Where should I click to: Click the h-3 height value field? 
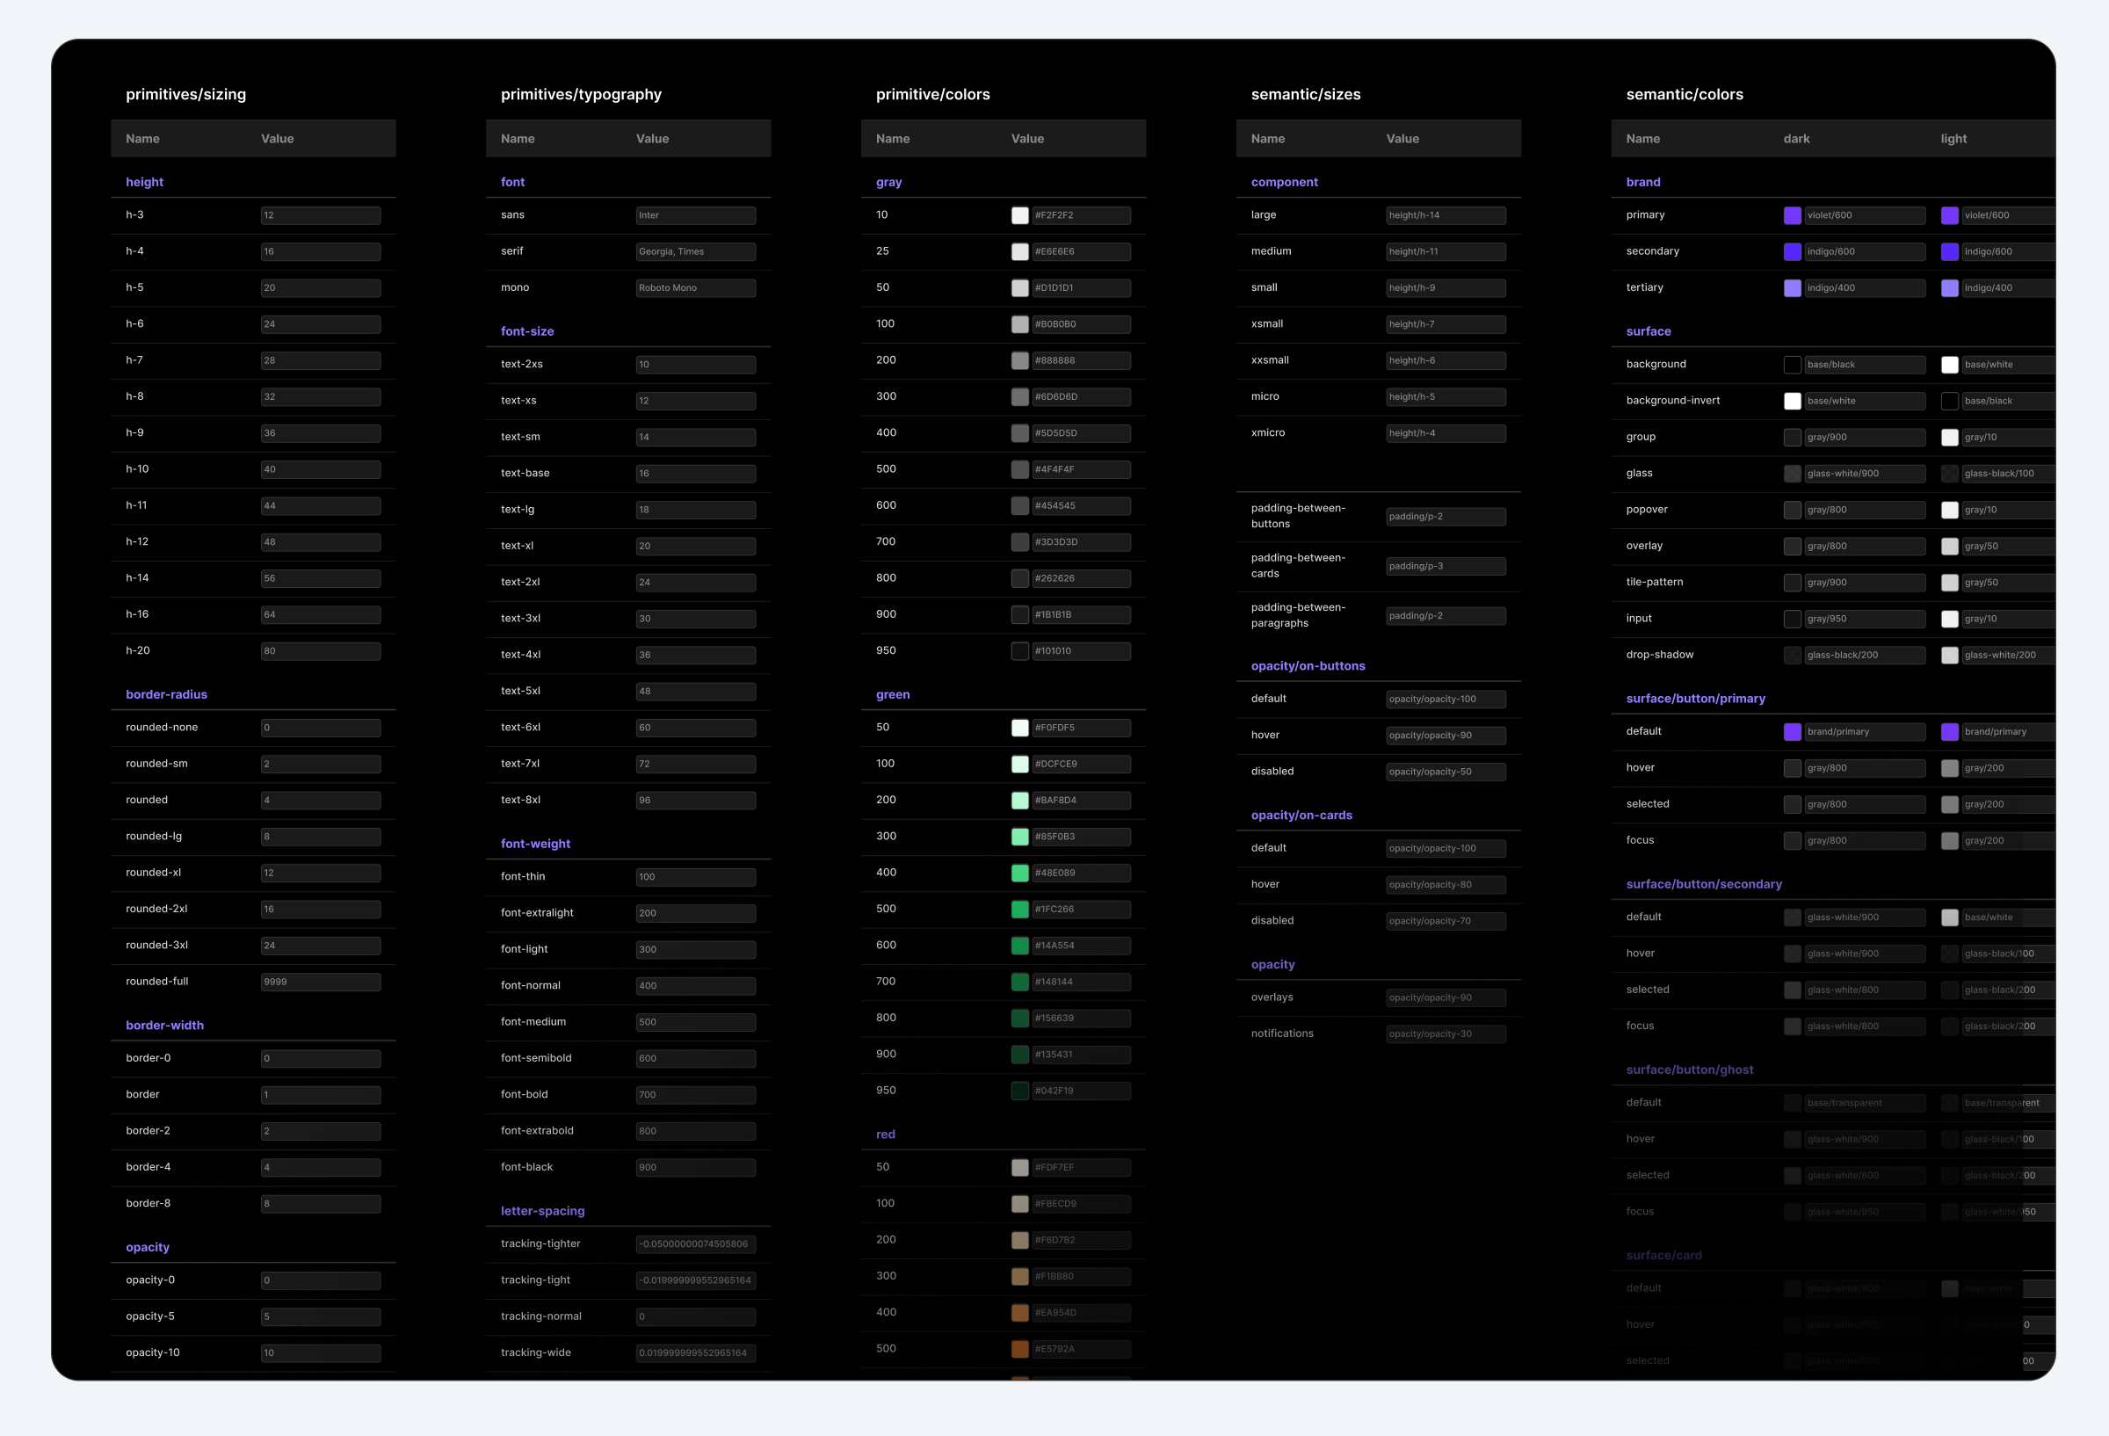pos(321,215)
